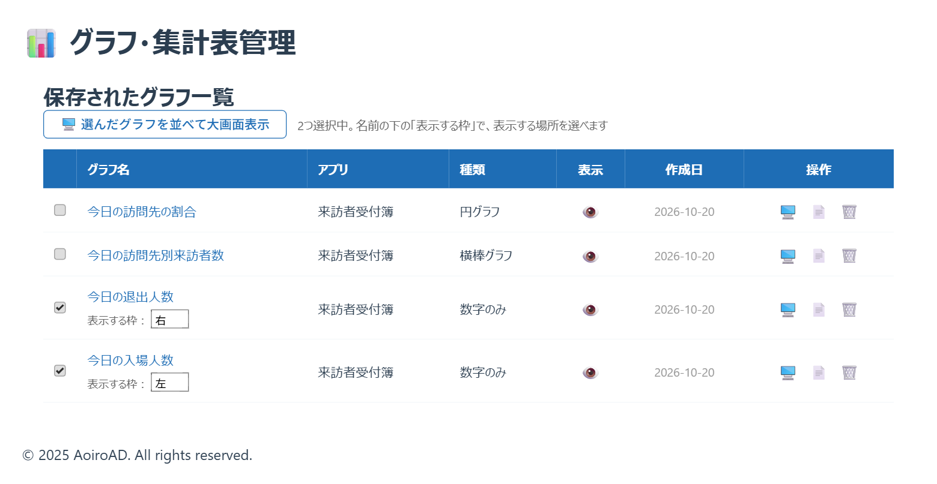937x484 pixels.
Task: Click the document icon for 今日の訪問先の割合
Action: pyautogui.click(x=819, y=212)
